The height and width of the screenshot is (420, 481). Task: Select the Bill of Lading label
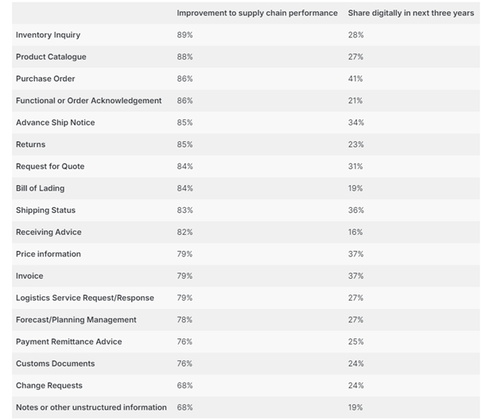coord(41,188)
